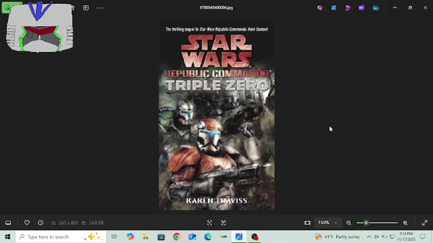Open the 41°F Partly sunny weather widget
Image resolution: width=433 pixels, height=243 pixels.
pyautogui.click(x=337, y=237)
